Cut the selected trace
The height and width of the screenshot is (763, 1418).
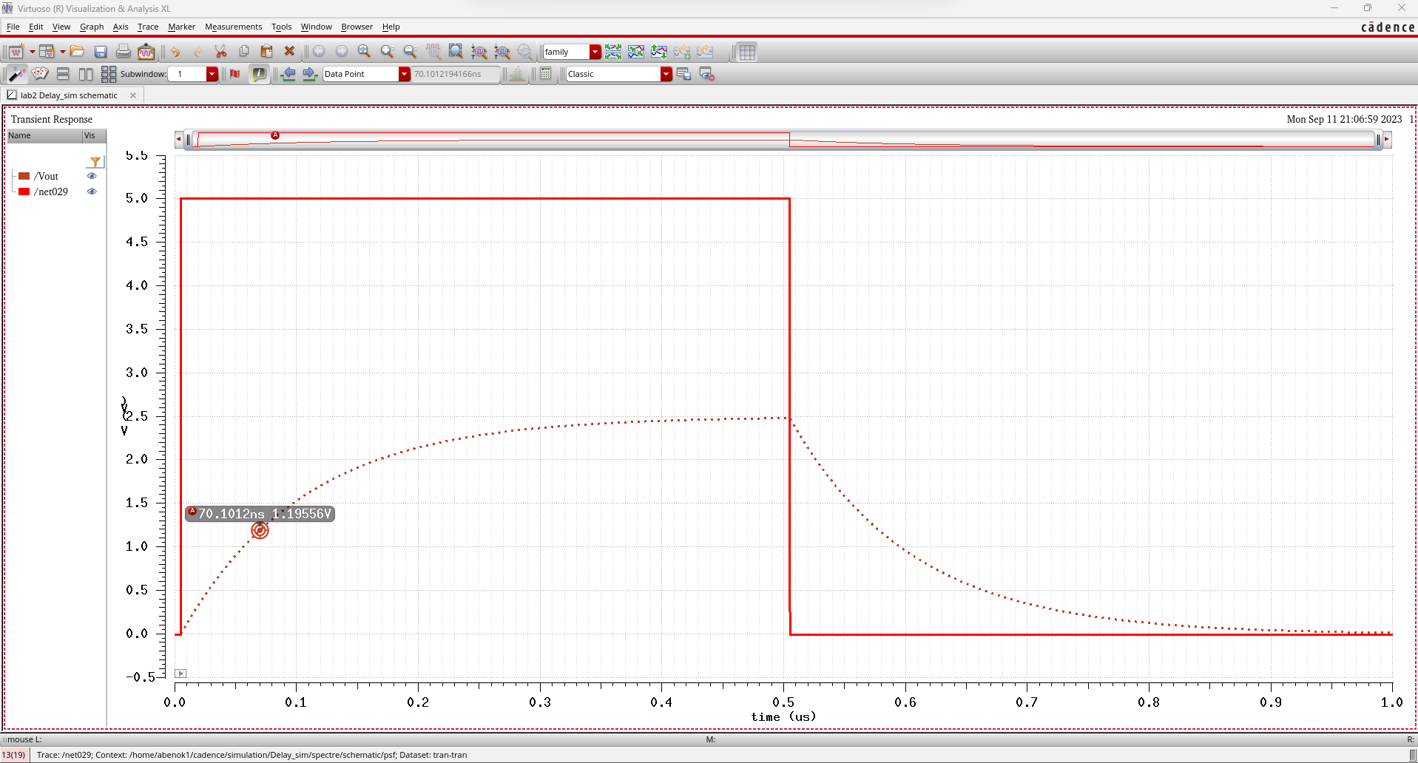(221, 52)
